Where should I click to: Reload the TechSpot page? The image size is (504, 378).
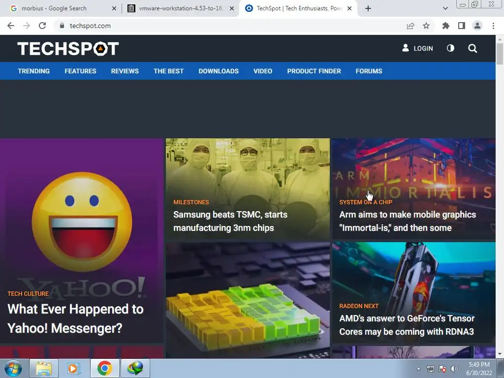[x=42, y=26]
